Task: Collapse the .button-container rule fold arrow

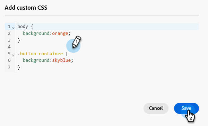Action: pyautogui.click(x=13, y=55)
